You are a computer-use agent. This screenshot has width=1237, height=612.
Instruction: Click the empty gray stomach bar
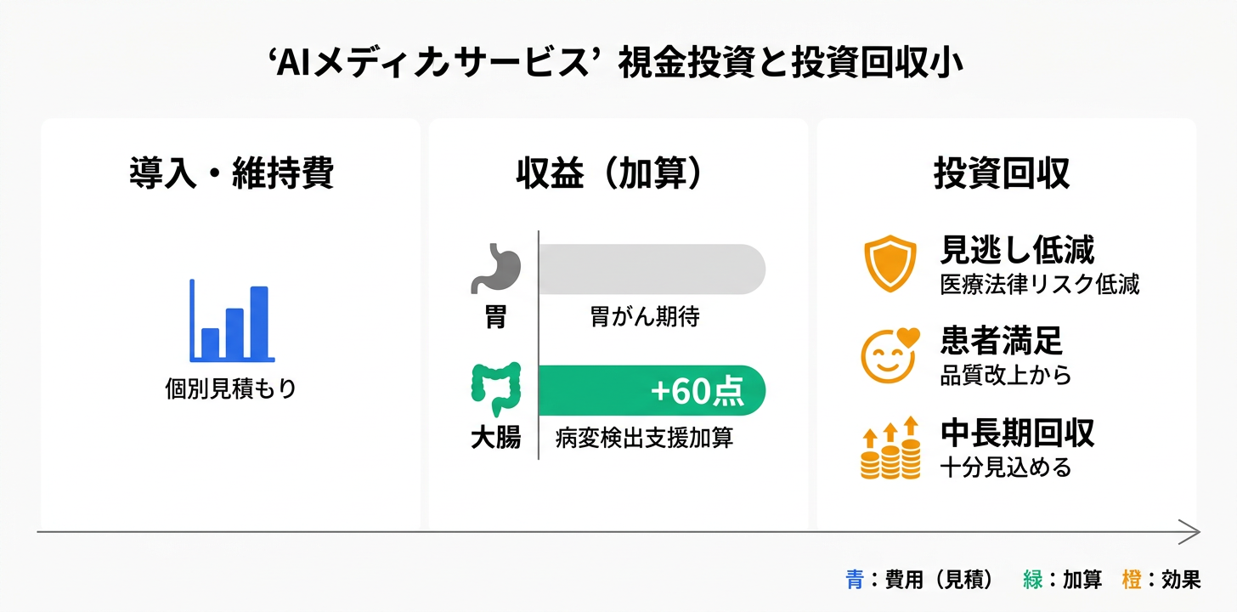click(652, 269)
